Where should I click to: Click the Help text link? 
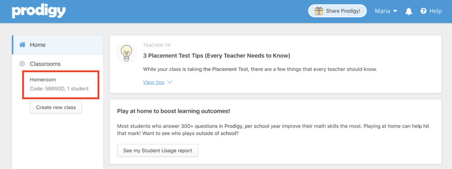435,11
